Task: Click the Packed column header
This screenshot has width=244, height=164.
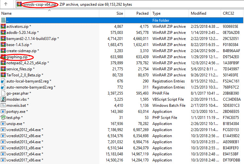Action: pyautogui.click(x=142, y=13)
